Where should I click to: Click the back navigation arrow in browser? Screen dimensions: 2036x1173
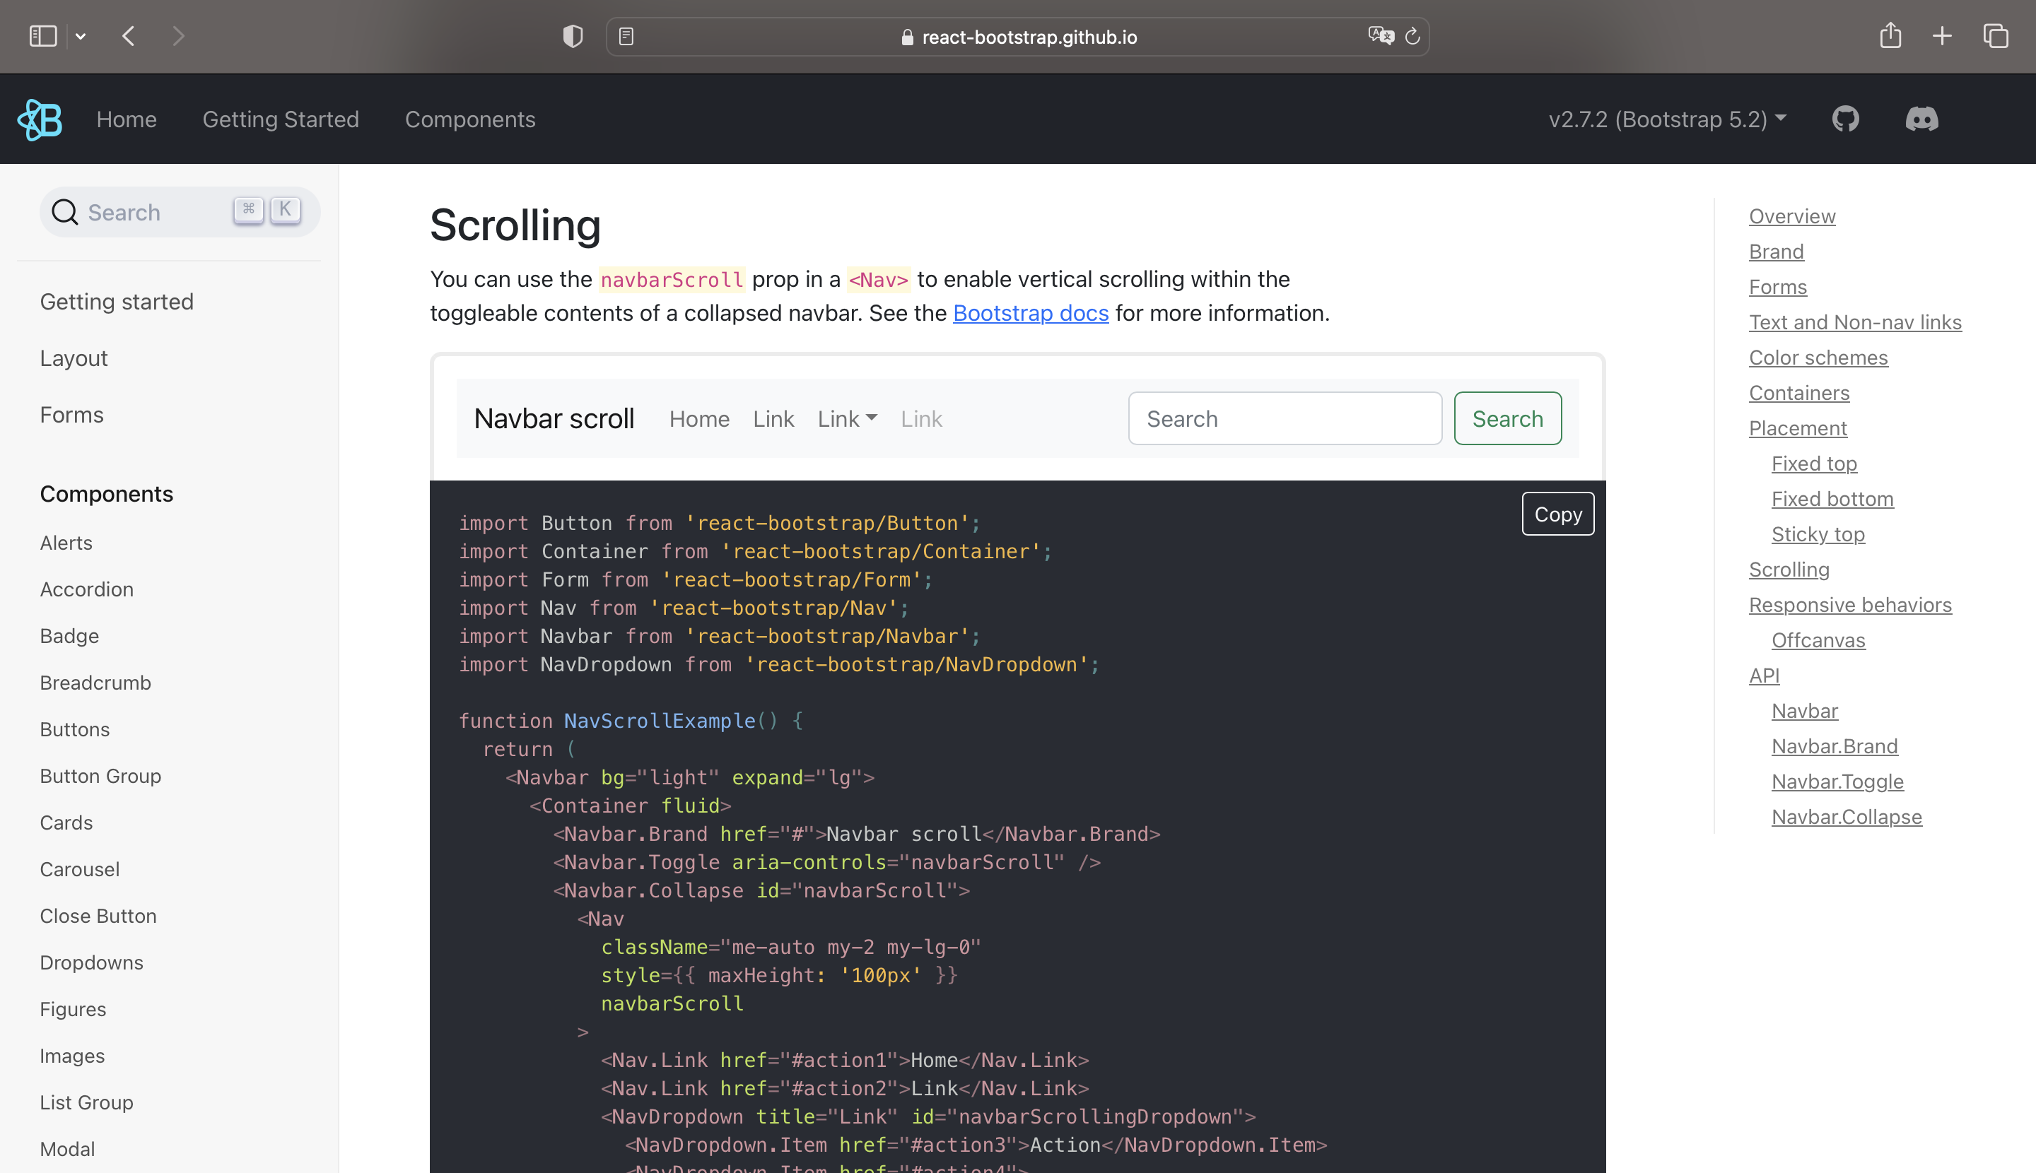click(127, 36)
